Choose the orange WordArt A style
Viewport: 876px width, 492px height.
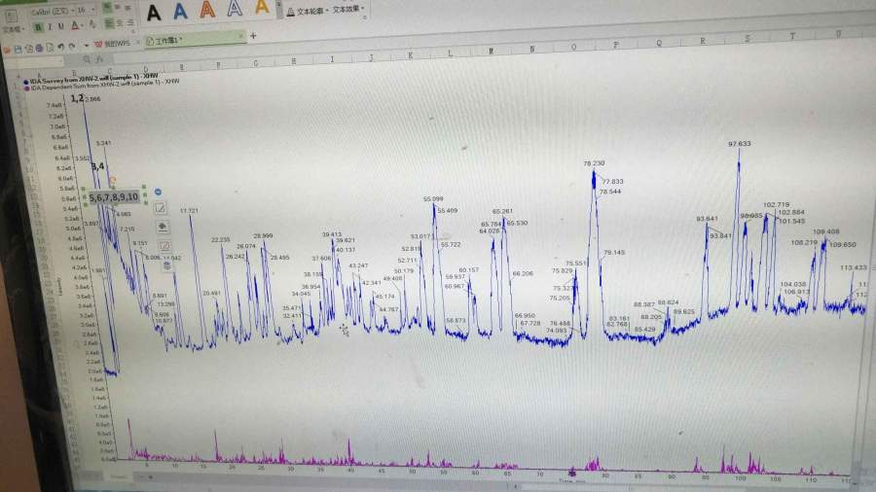click(207, 10)
